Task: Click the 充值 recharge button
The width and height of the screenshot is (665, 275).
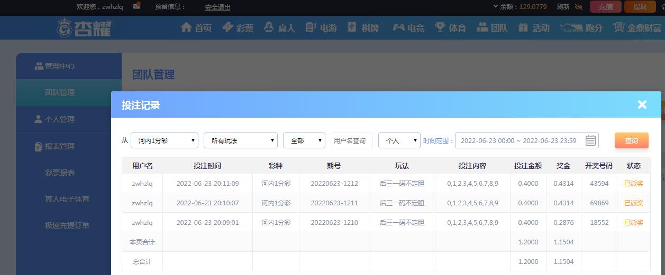Action: point(605,7)
